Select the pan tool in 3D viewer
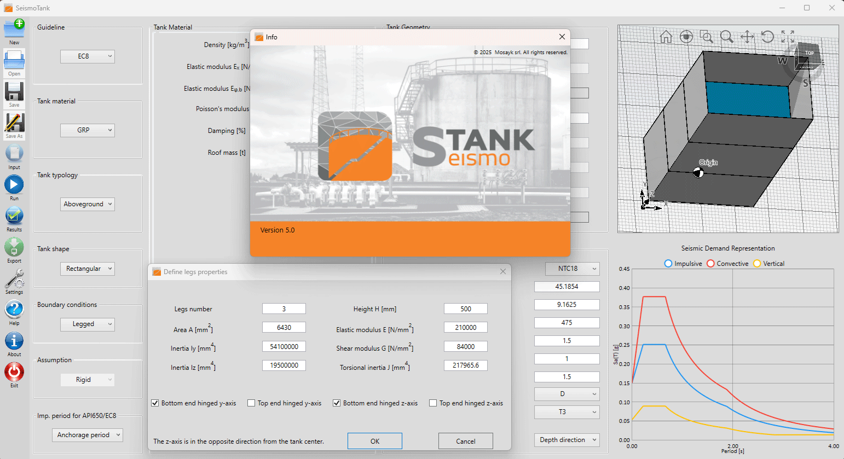This screenshot has height=459, width=844. click(x=747, y=37)
